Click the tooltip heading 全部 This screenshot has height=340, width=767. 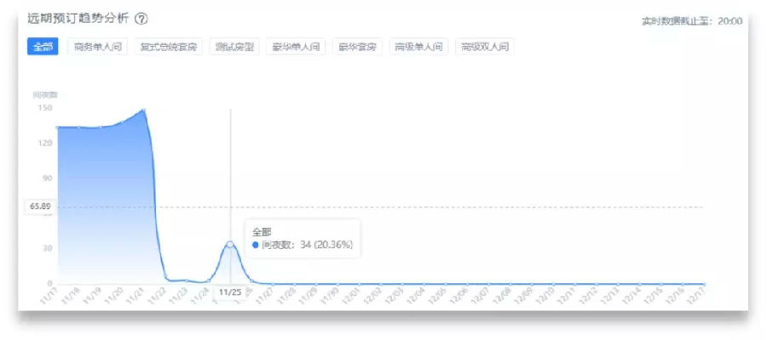coord(262,231)
